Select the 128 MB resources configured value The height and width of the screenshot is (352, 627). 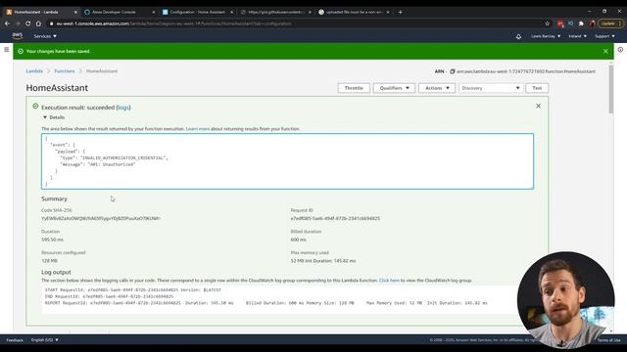coord(50,261)
